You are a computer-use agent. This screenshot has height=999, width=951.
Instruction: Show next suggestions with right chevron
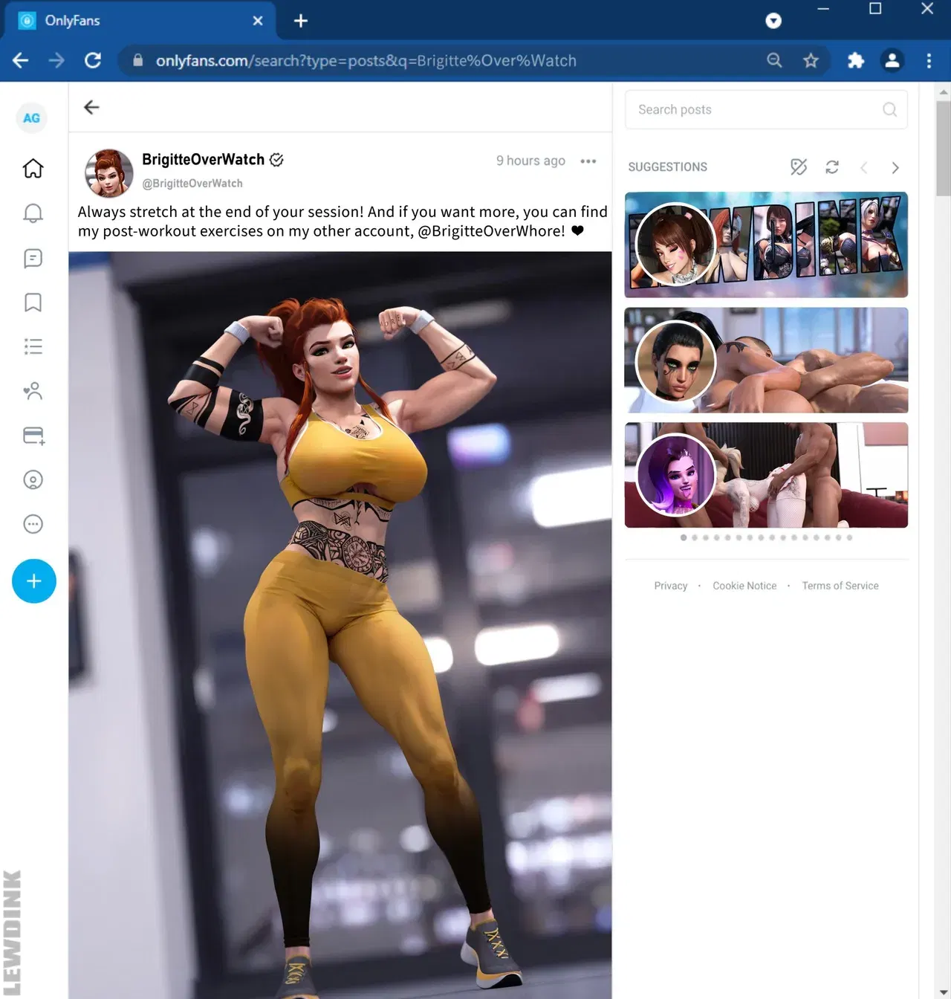click(895, 167)
